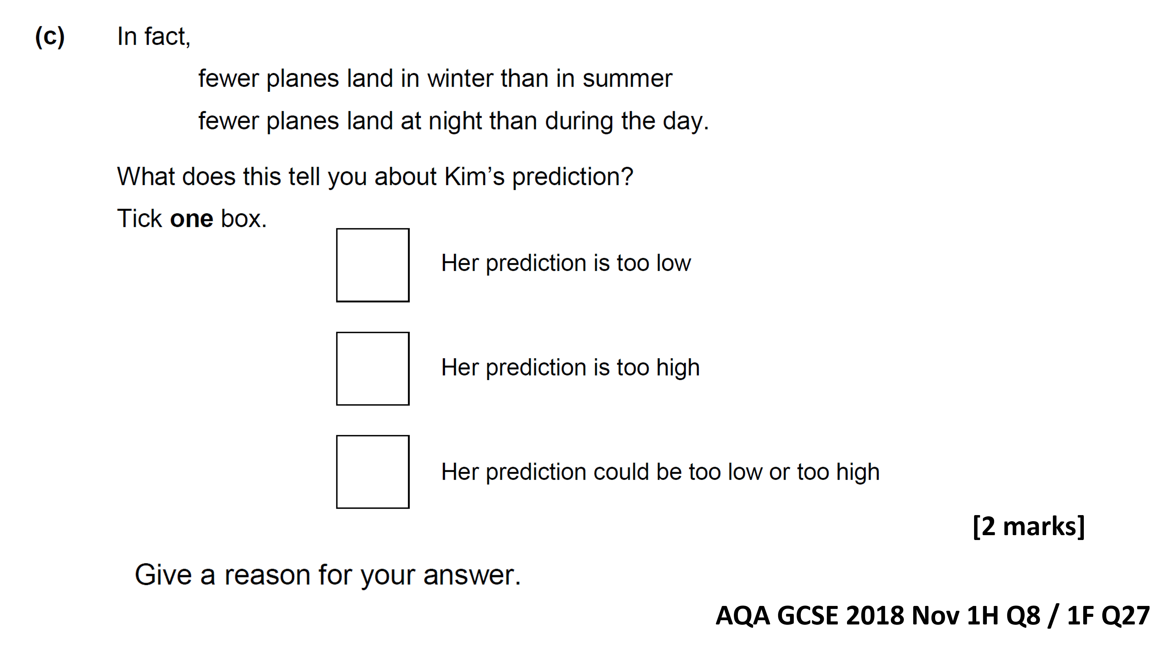The image size is (1165, 653).
Task: Click the bold word 'one' in the instruction
Action: click(x=191, y=219)
